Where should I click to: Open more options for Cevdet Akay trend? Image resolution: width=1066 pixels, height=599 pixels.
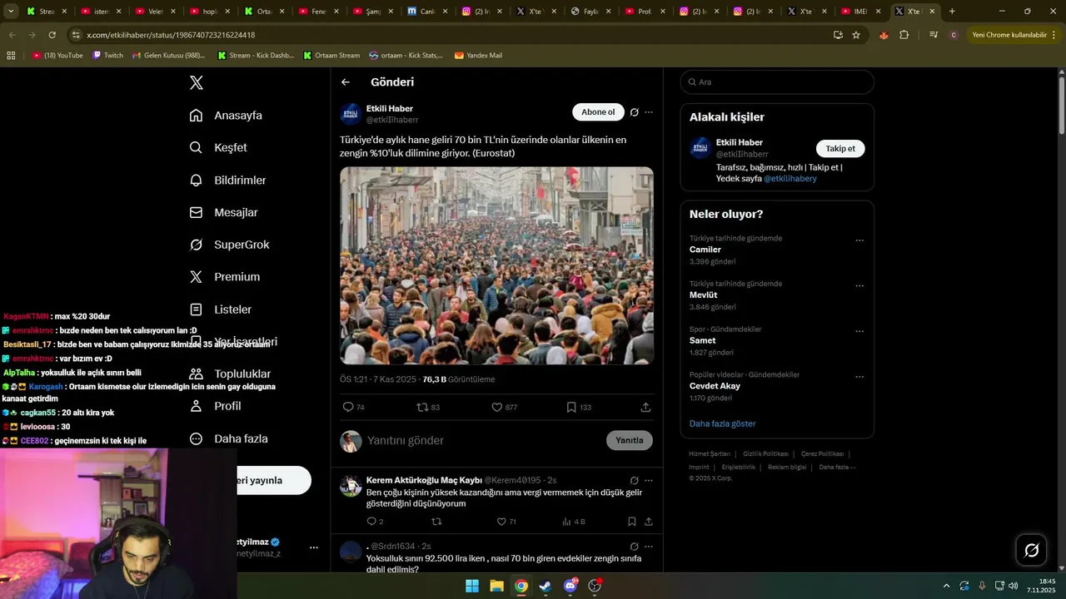click(859, 376)
